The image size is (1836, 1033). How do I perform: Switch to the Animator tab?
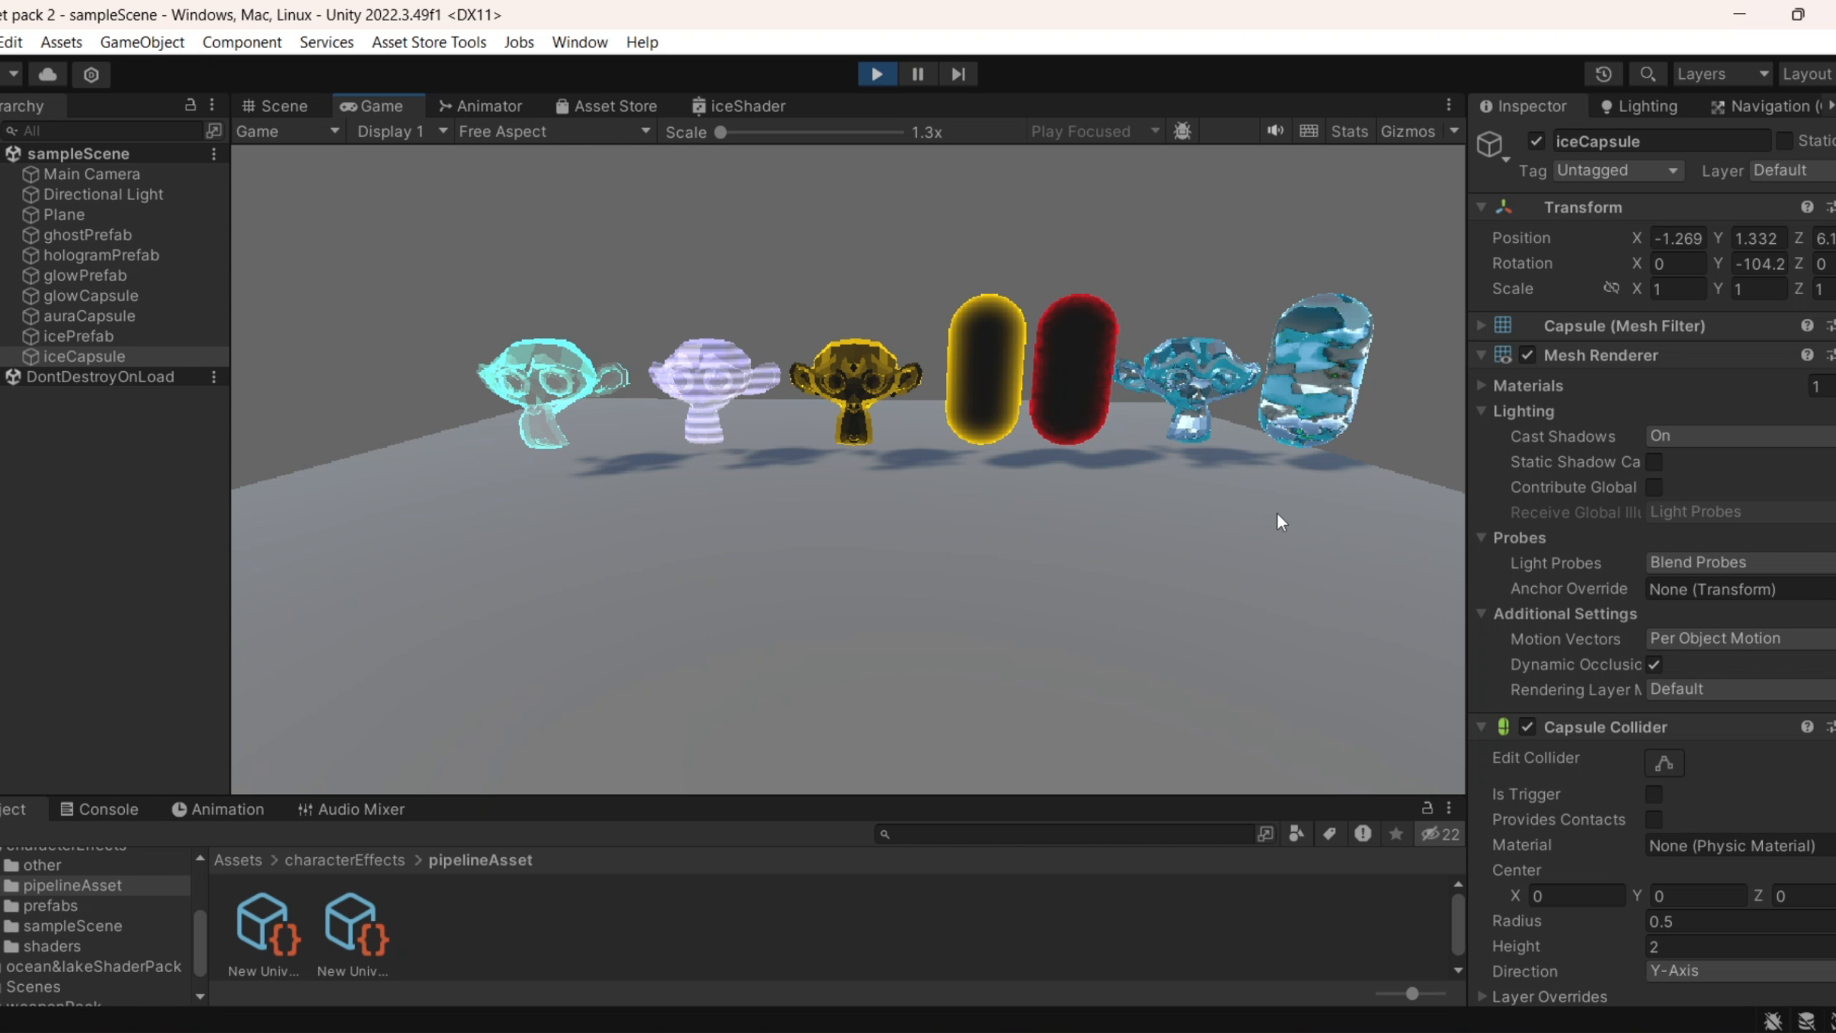tap(480, 106)
